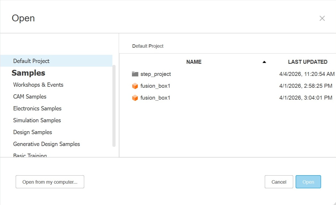Image resolution: width=336 pixels, height=205 pixels.
Task: Click the Basic Training entry
Action: point(30,155)
